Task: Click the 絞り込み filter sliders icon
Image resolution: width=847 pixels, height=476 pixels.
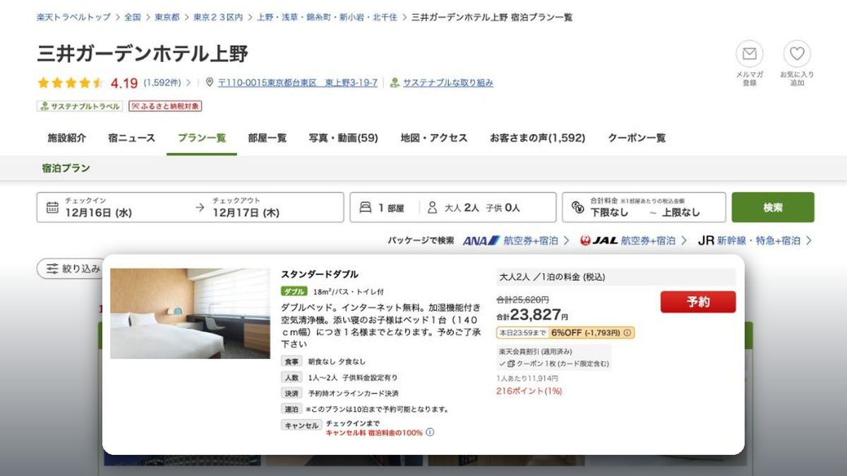Action: click(x=52, y=269)
